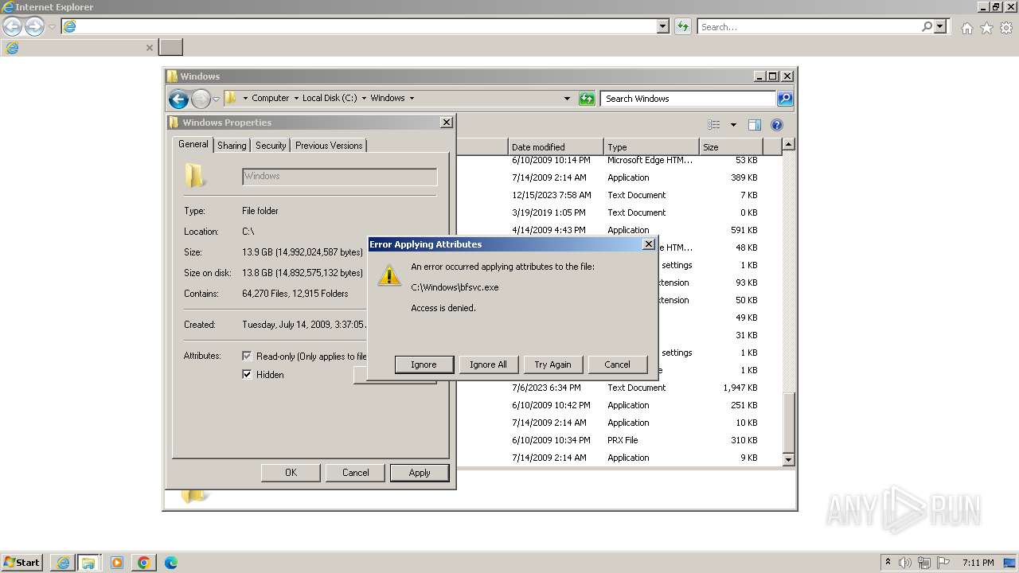Open the Explorer address history dropdown
1019x573 pixels.
click(x=567, y=99)
